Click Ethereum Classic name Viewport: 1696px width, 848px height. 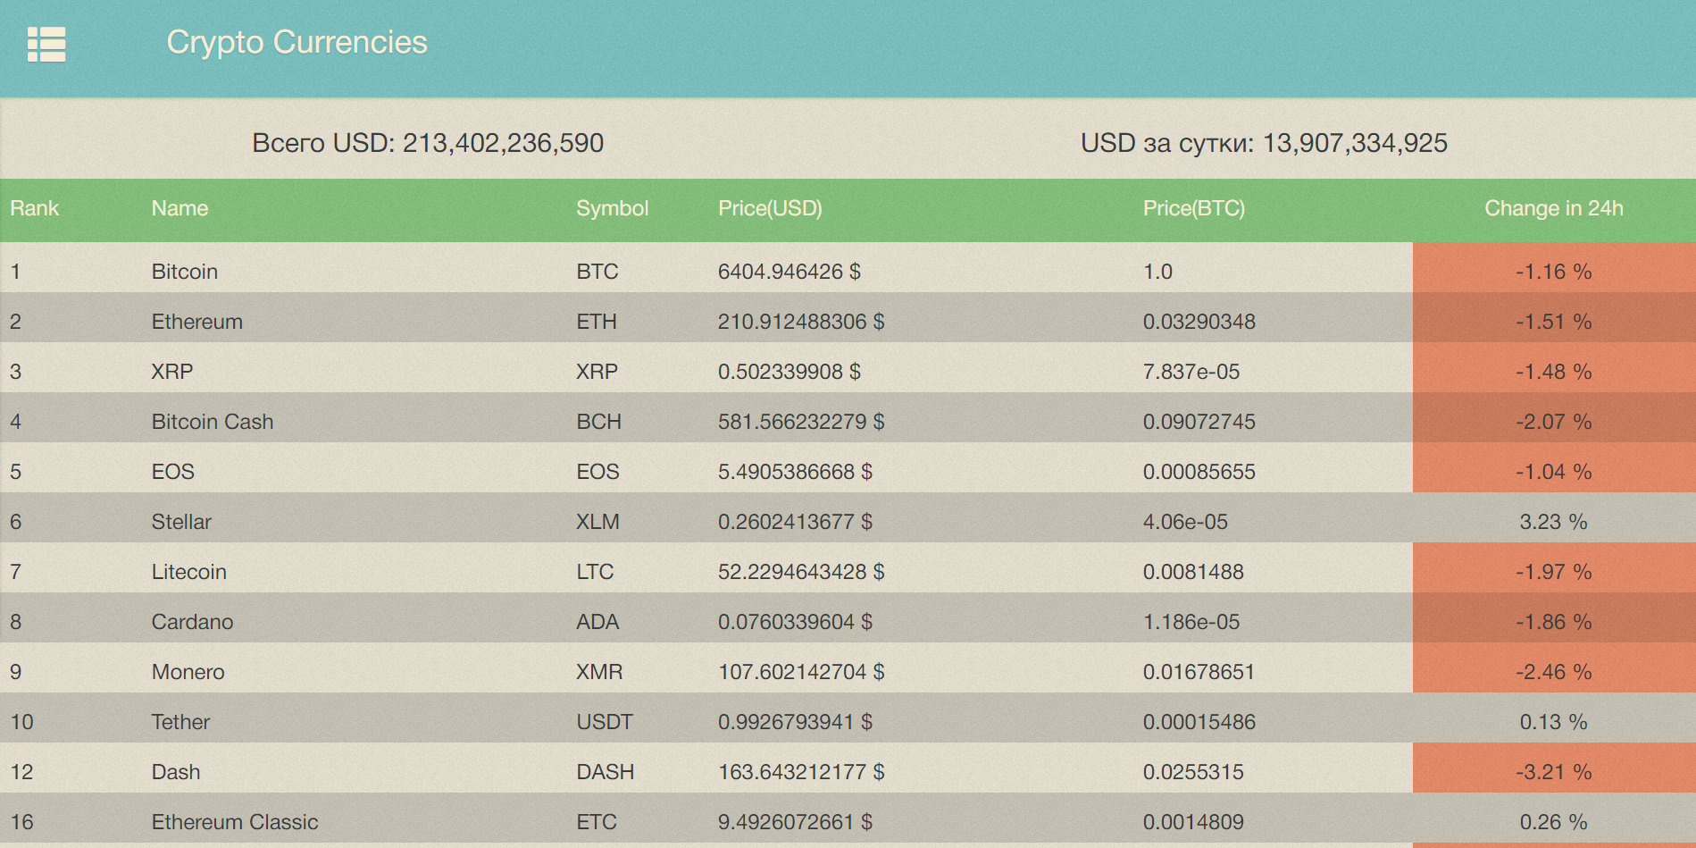point(235,822)
